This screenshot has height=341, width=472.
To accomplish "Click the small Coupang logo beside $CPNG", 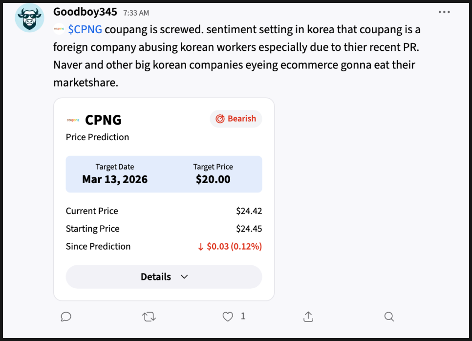I will (59, 29).
